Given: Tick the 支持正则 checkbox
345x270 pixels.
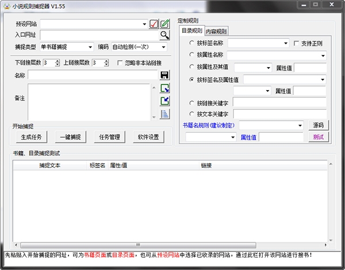Looking at the screenshot, I should 296,43.
